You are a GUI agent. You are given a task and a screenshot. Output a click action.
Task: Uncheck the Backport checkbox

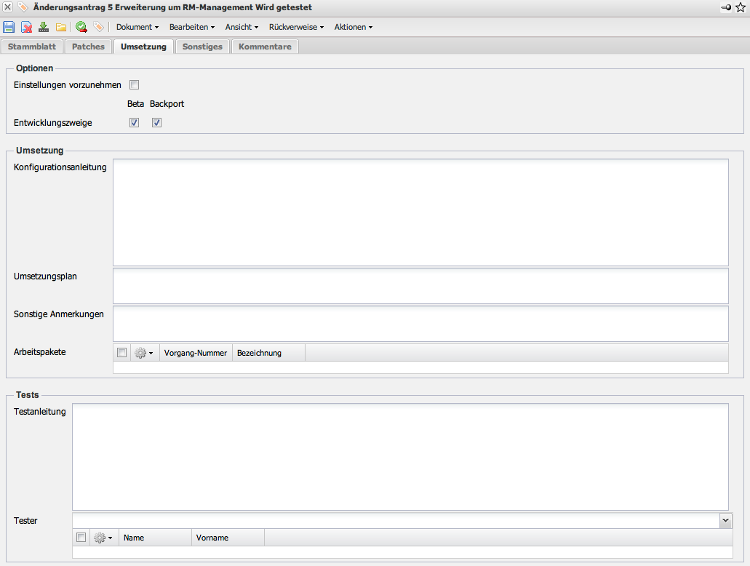156,123
